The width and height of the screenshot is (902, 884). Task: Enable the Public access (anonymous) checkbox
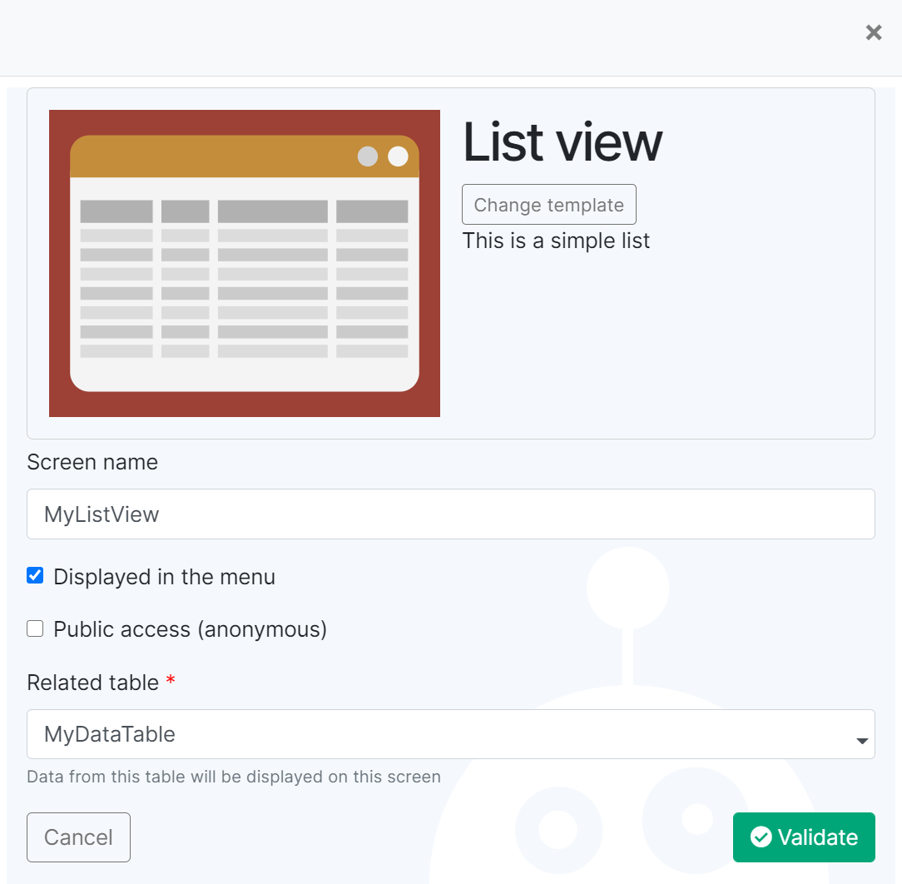click(x=35, y=628)
